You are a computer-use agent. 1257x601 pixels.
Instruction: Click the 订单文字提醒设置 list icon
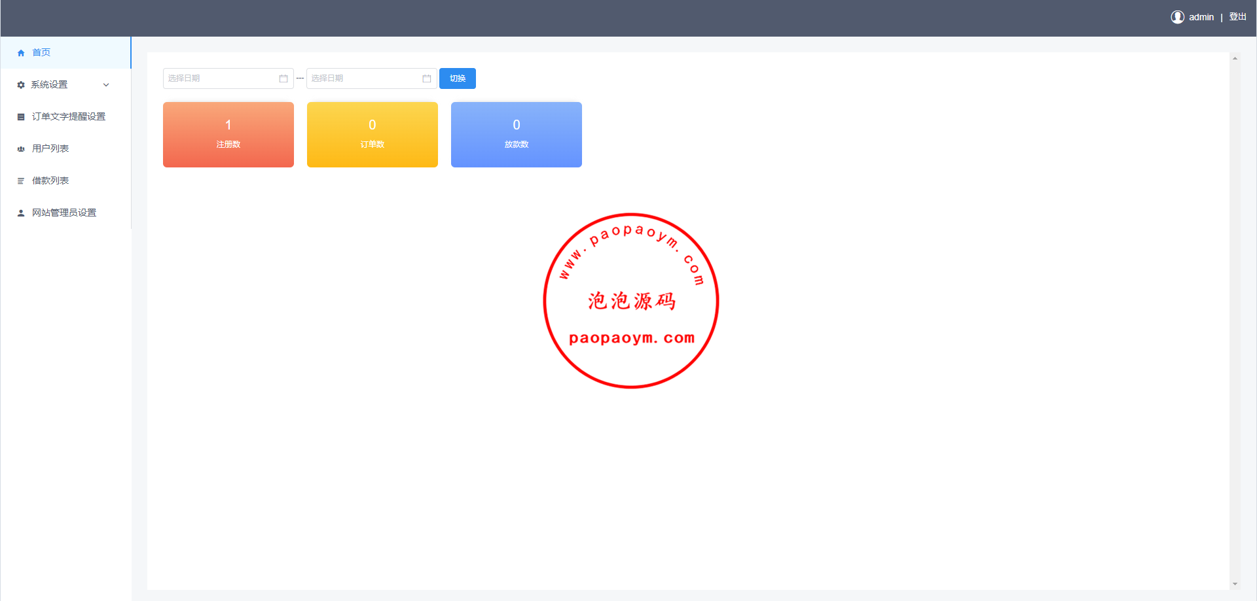pyautogui.click(x=21, y=117)
